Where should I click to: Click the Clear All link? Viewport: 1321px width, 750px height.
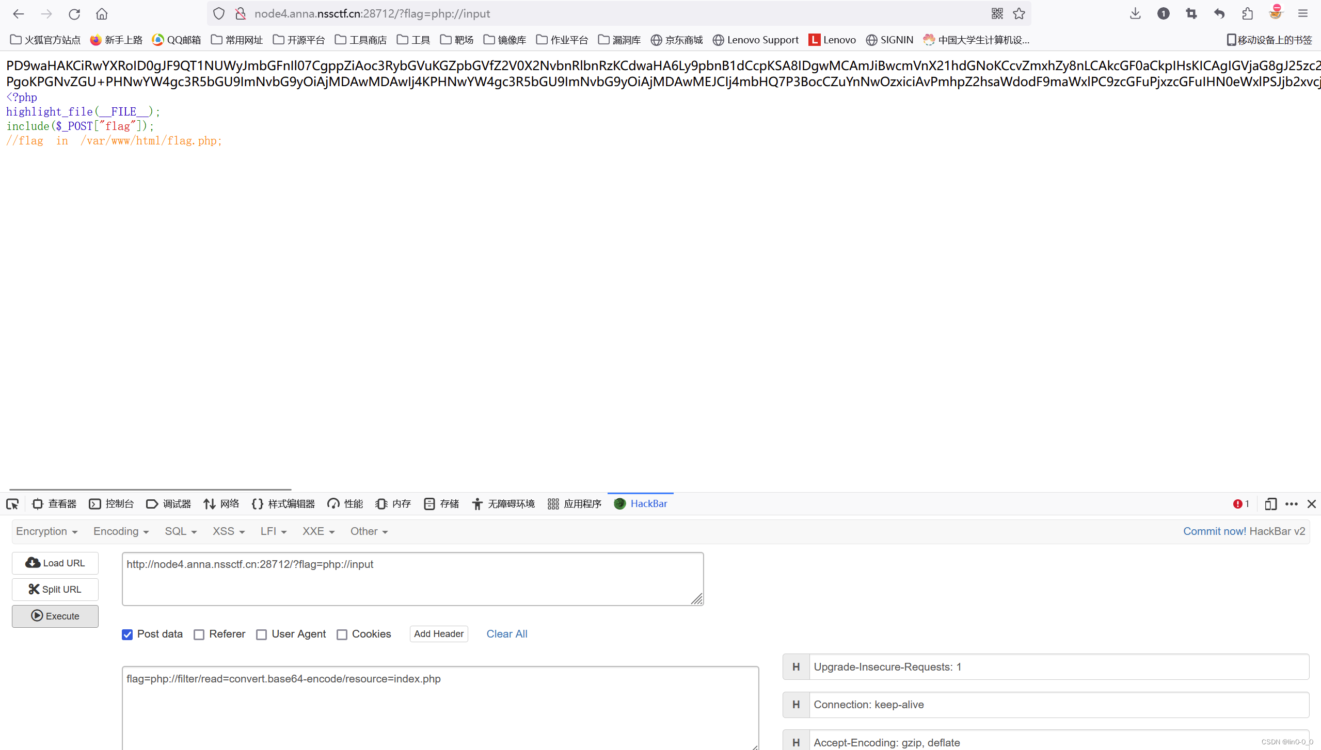pyautogui.click(x=506, y=634)
